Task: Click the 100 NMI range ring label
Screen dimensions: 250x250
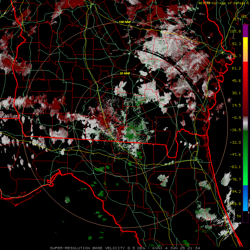Action: point(125,22)
